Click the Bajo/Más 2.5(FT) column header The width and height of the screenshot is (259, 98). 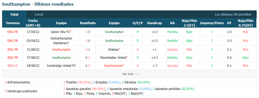coord(189,23)
